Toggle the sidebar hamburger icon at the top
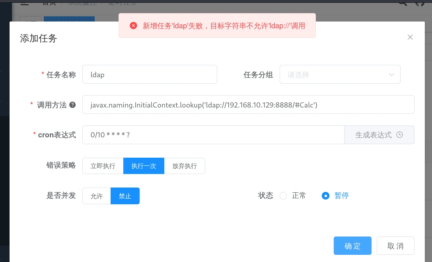The height and width of the screenshot is (262, 432). (25, 3)
